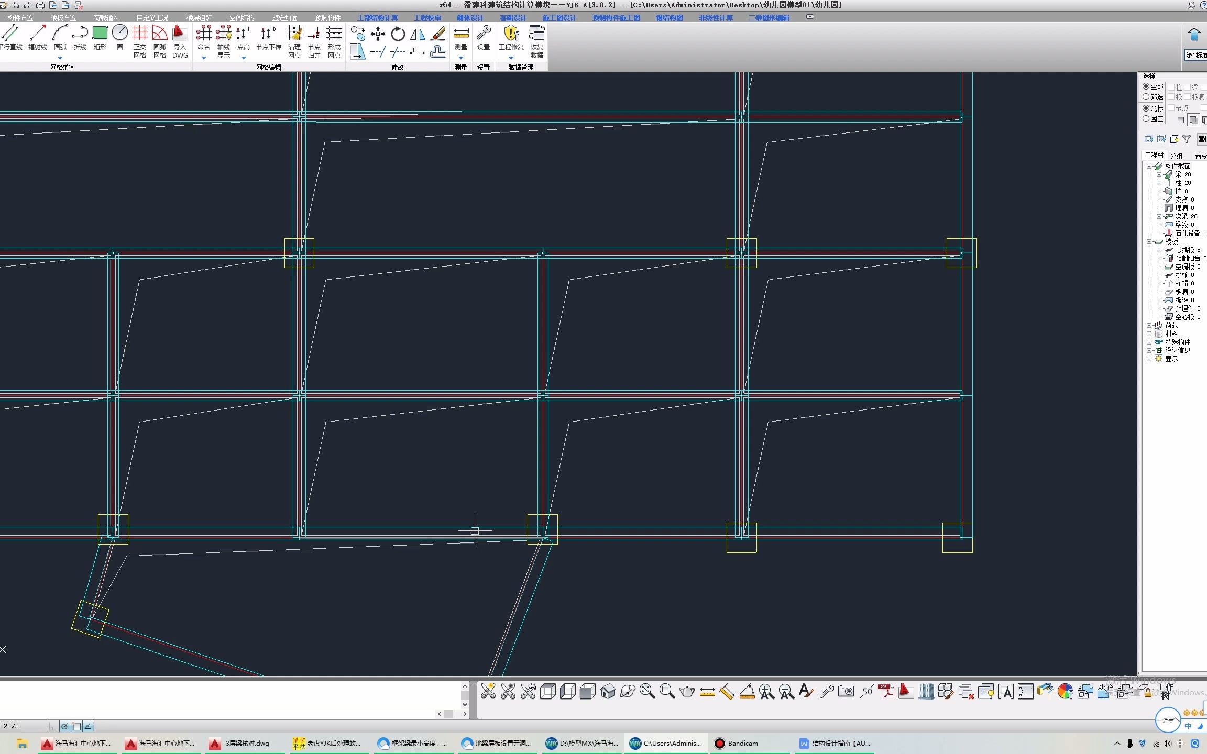This screenshot has width=1207, height=754.
Task: Click the 数据管理 toolbar button
Action: coord(523,67)
